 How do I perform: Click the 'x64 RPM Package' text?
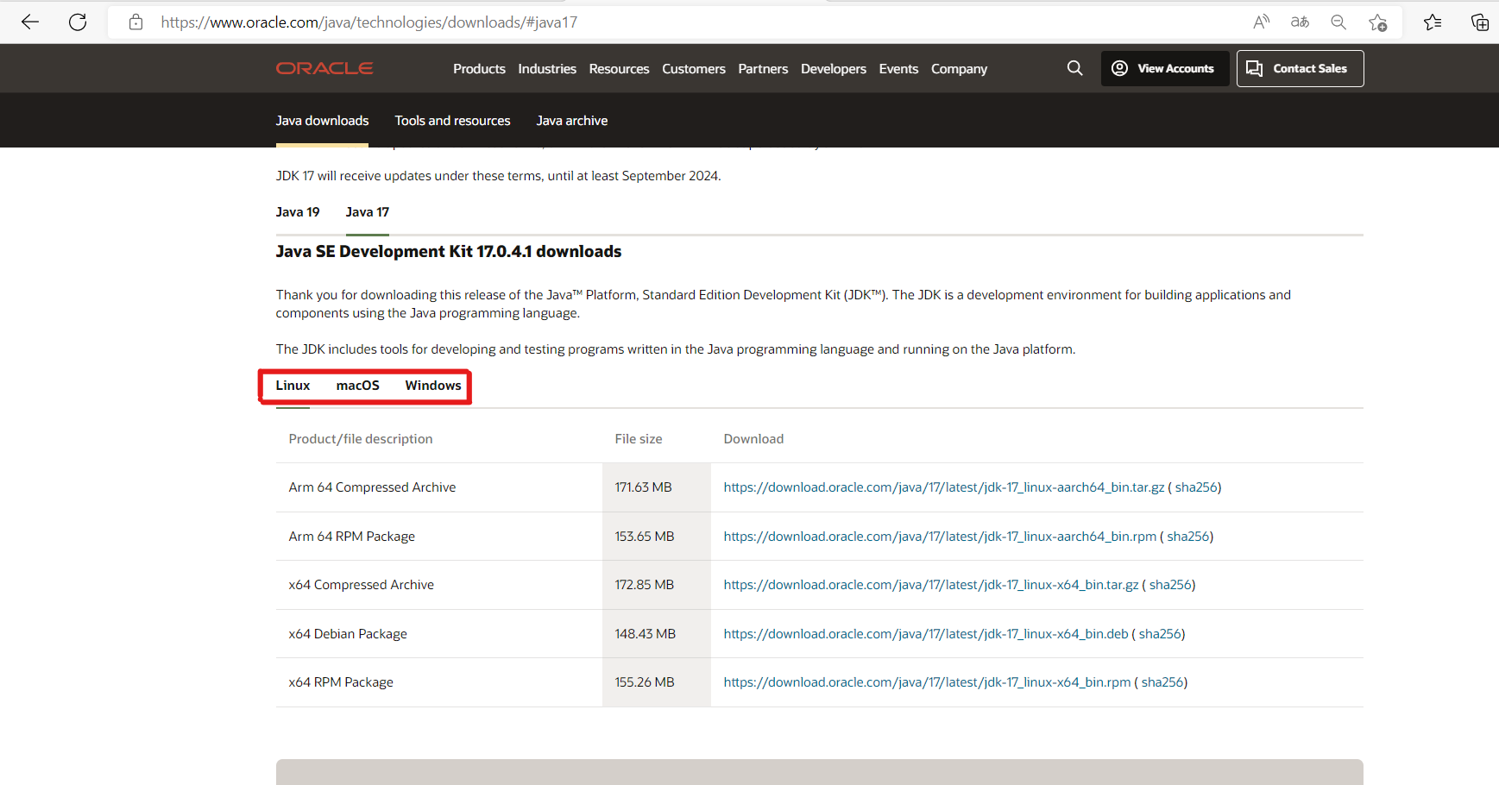[340, 682]
